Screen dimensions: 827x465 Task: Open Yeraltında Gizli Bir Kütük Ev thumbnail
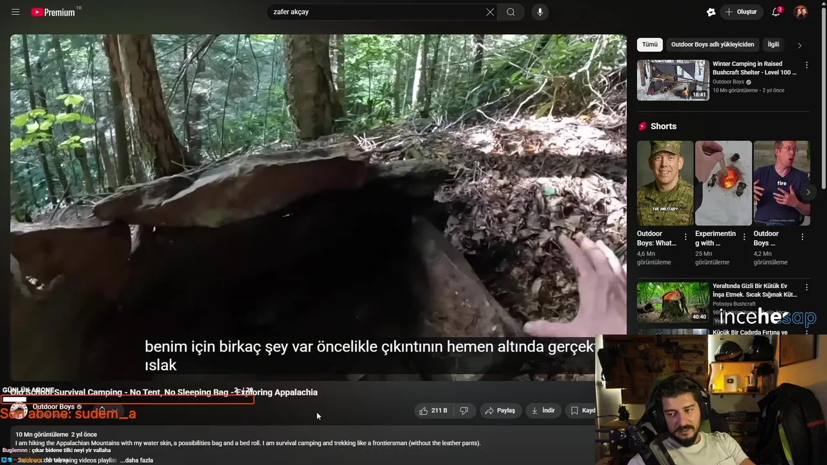(673, 302)
